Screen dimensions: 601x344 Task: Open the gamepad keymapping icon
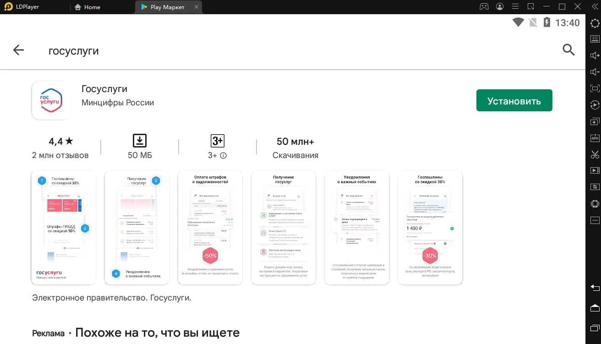pyautogui.click(x=484, y=7)
